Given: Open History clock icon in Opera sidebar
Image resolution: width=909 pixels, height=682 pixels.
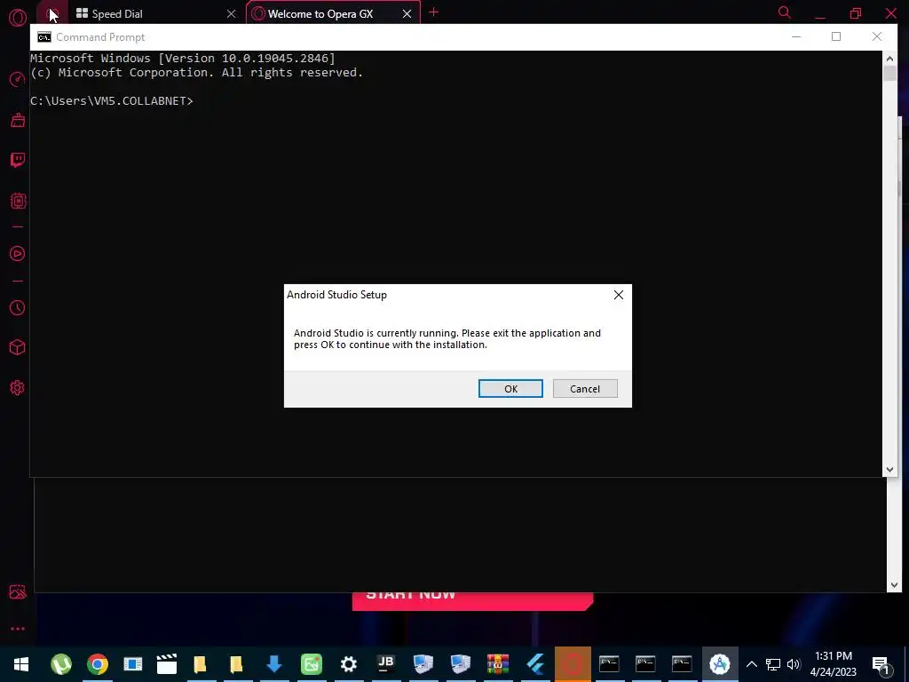Looking at the screenshot, I should click(18, 307).
